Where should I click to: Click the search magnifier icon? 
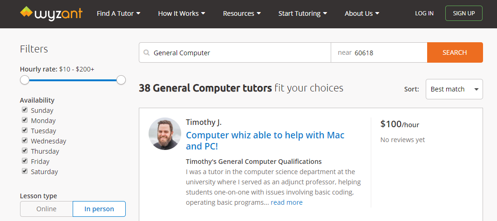(147, 53)
